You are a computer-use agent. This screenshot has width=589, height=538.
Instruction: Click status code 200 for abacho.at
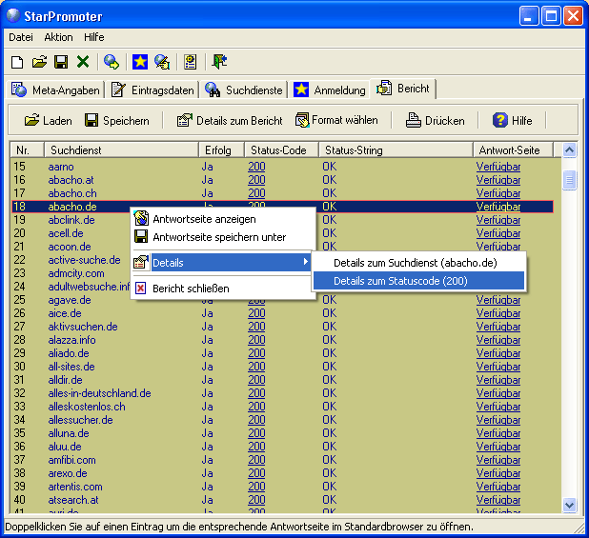[x=256, y=180]
